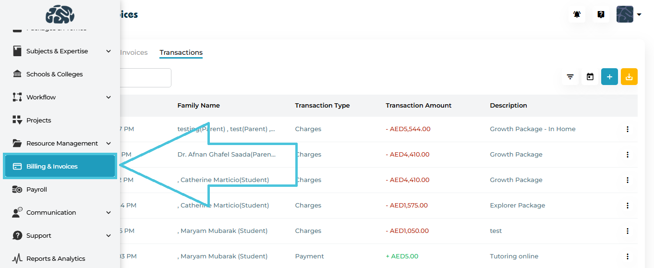The width and height of the screenshot is (654, 268).
Task: Switch to the Transactions tab
Action: 181,53
